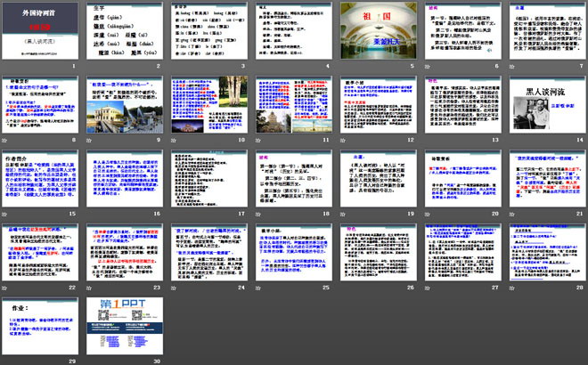Click the animation star under slide 18
This screenshot has width=588, height=365.
coord(258,214)
